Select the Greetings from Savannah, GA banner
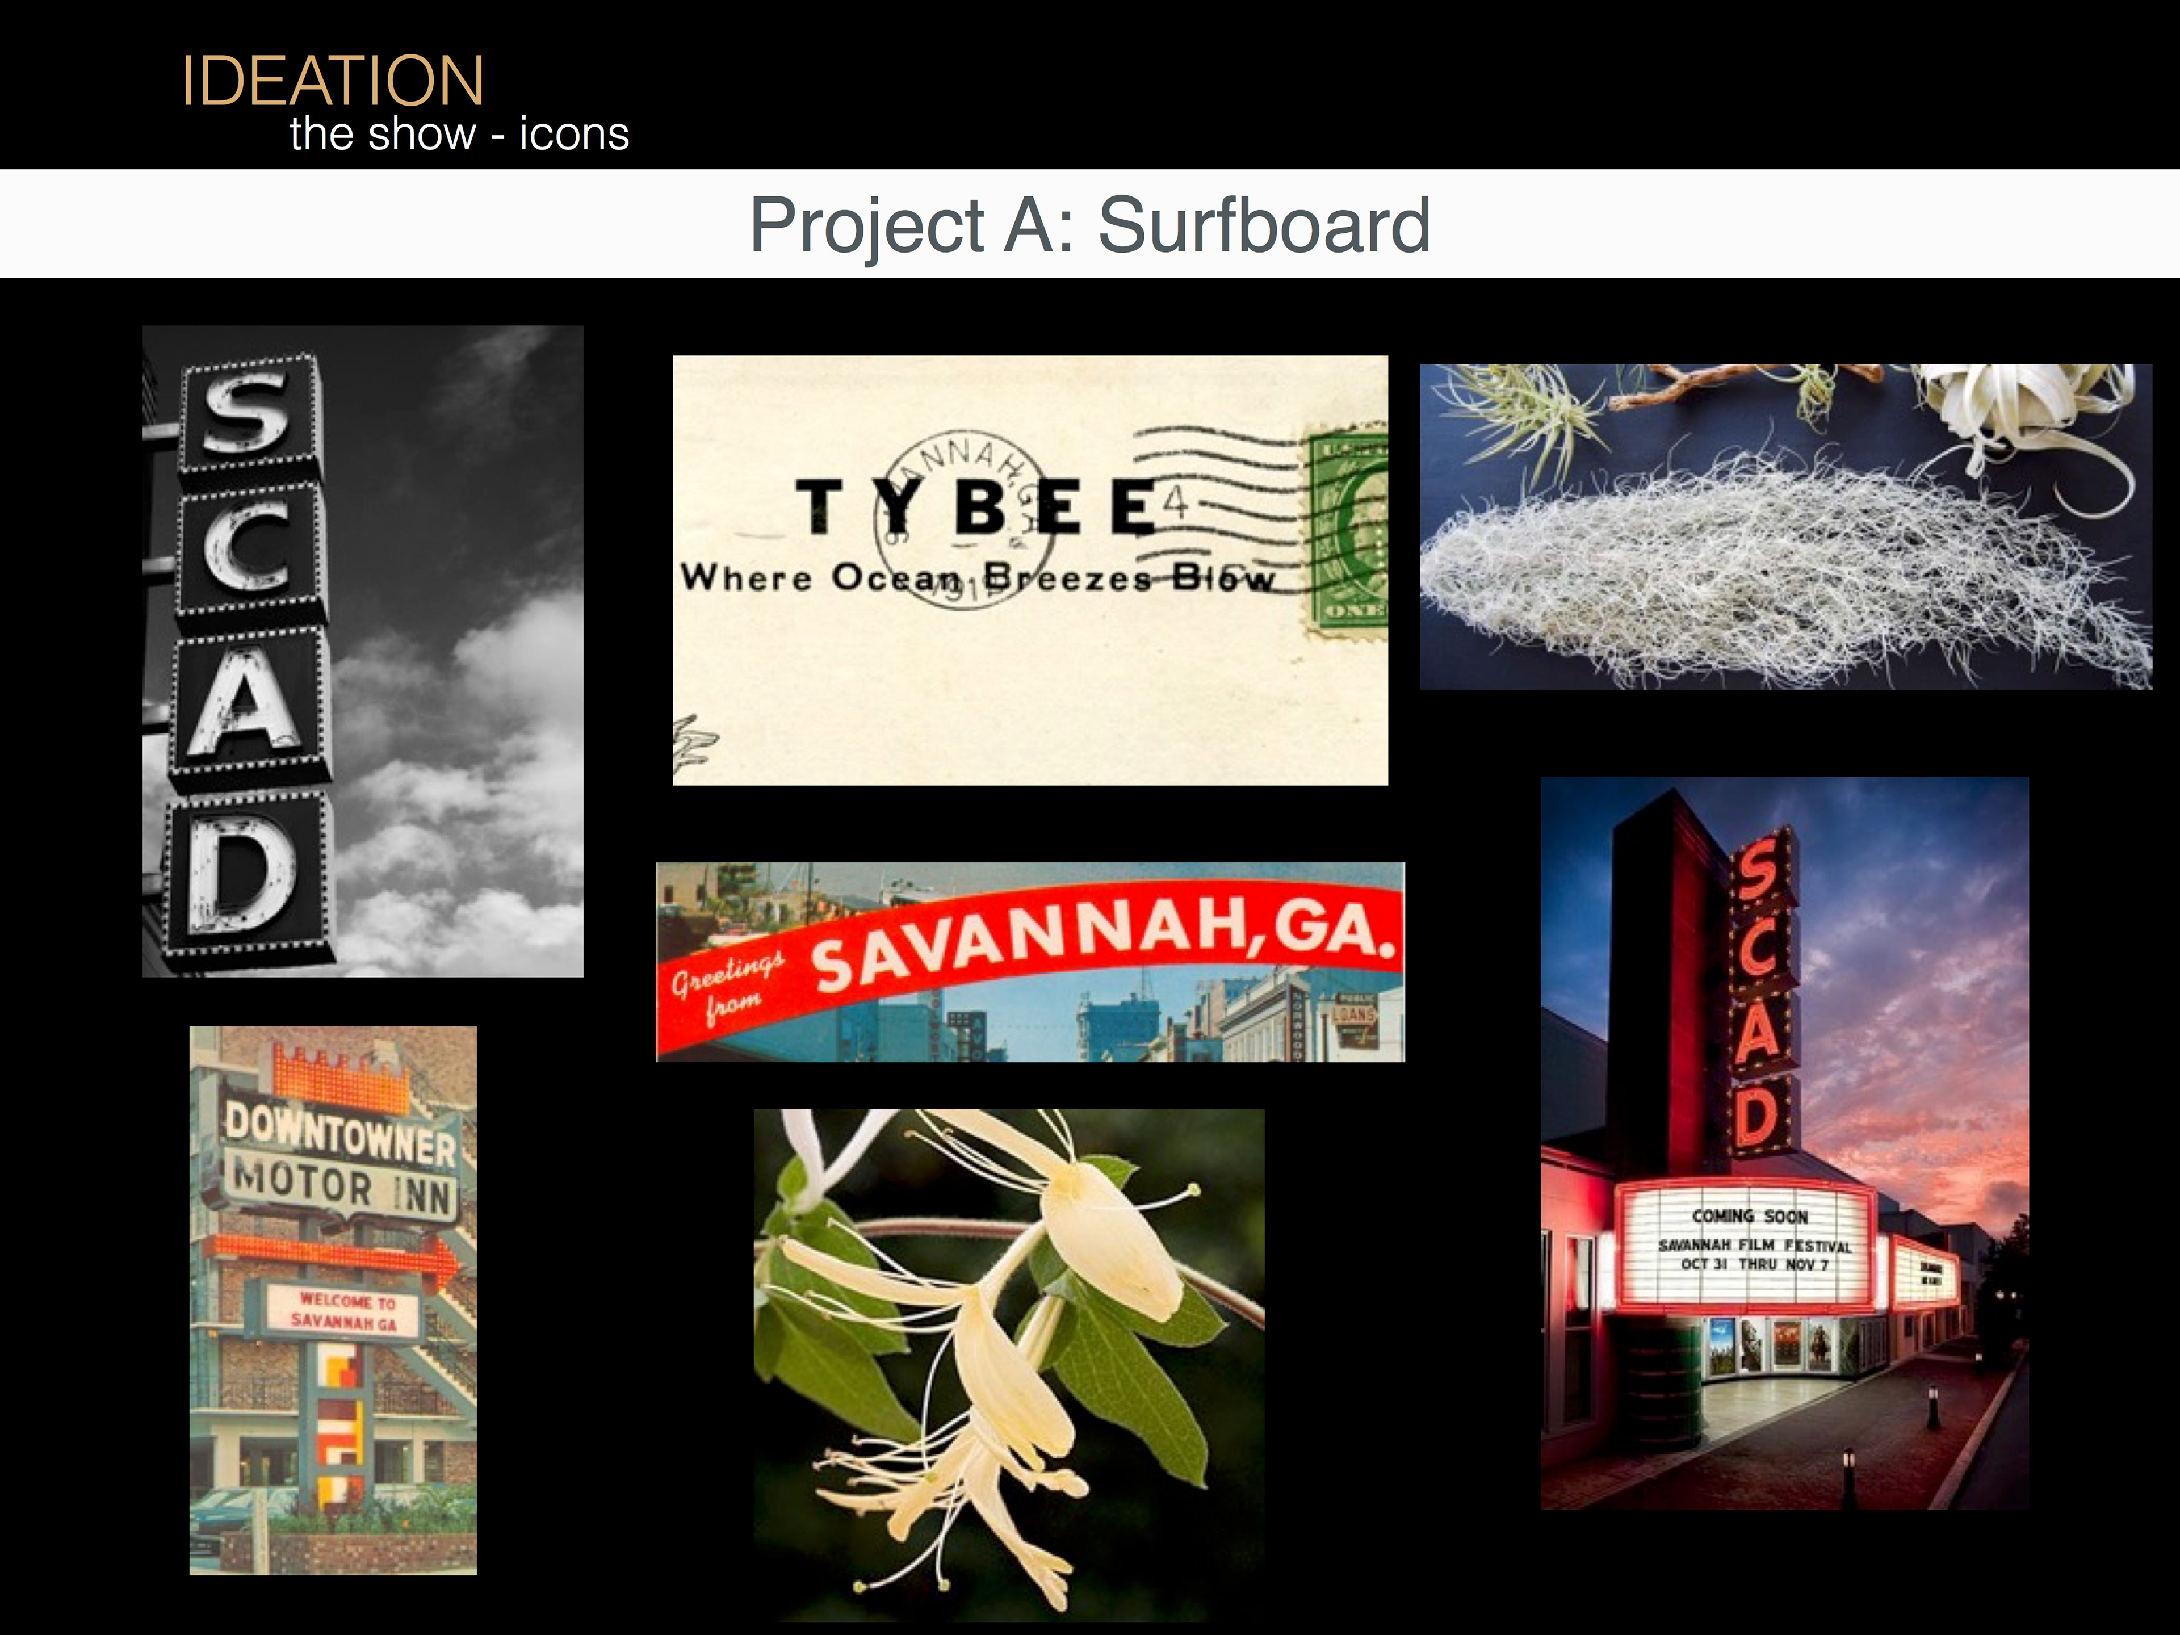The height and width of the screenshot is (1635, 2180). tap(1030, 962)
